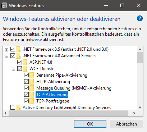Image resolution: width=147 pixels, height=132 pixels.
Task: Click the horizontal scrollbar thumb
Action: [68, 113]
